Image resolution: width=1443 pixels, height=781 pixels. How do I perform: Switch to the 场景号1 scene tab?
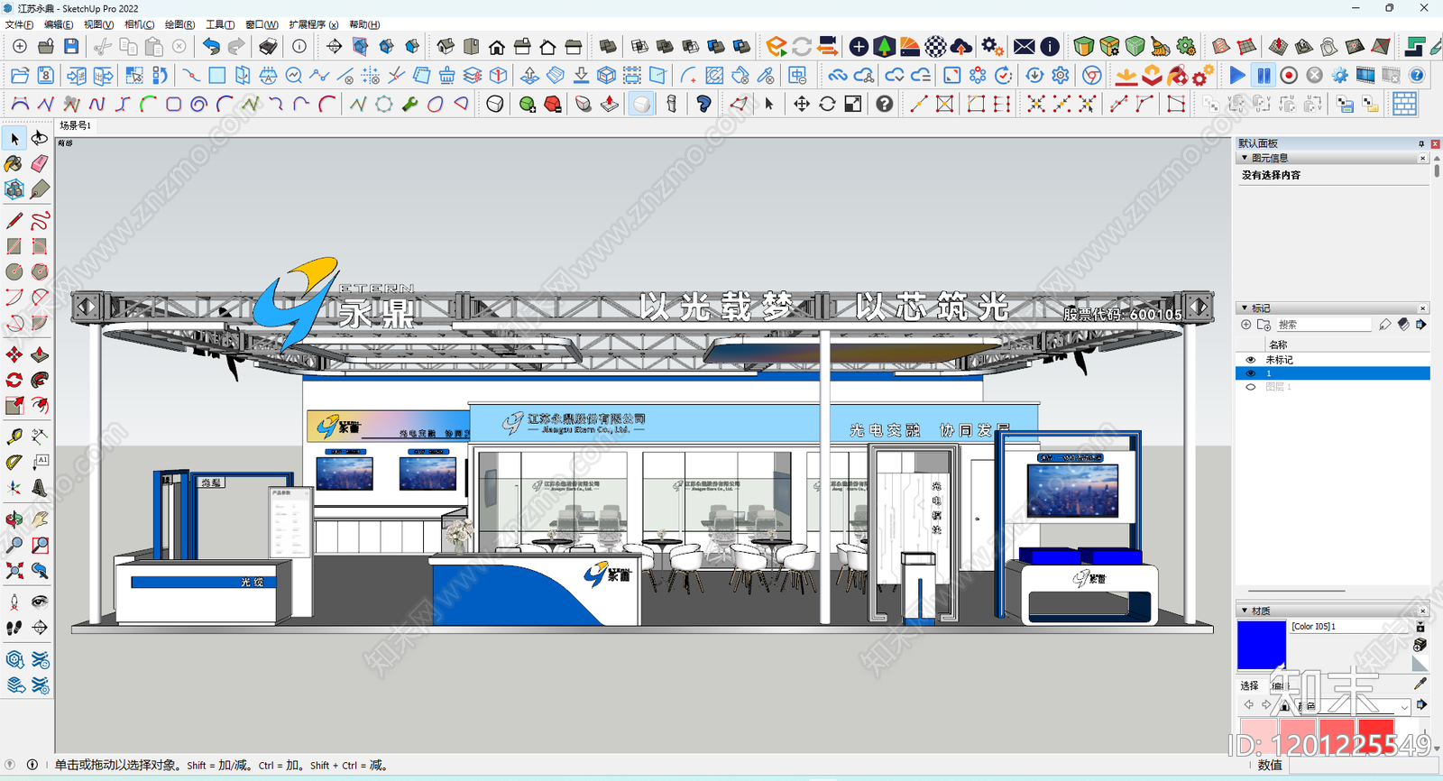76,125
